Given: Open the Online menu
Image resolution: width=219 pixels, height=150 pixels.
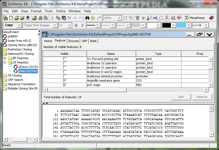Looking at the screenshot, I should (x=61, y=11).
